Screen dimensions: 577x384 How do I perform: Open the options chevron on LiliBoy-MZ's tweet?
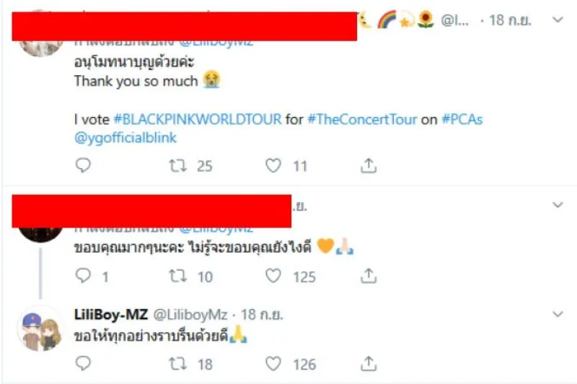pos(557,314)
